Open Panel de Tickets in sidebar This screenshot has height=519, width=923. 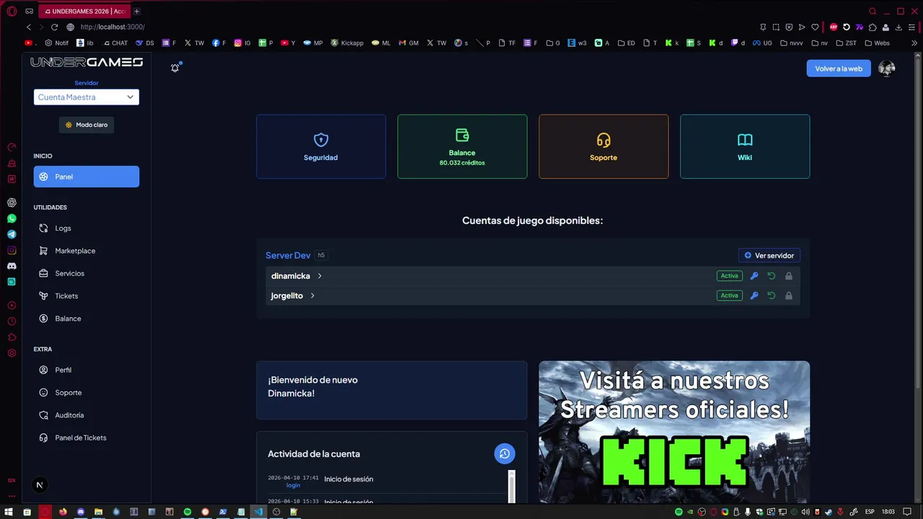[x=87, y=438]
